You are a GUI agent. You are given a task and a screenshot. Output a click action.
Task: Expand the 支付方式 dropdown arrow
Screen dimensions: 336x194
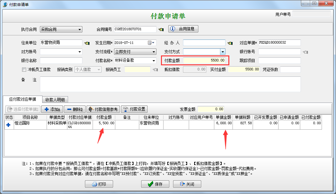[223, 52]
